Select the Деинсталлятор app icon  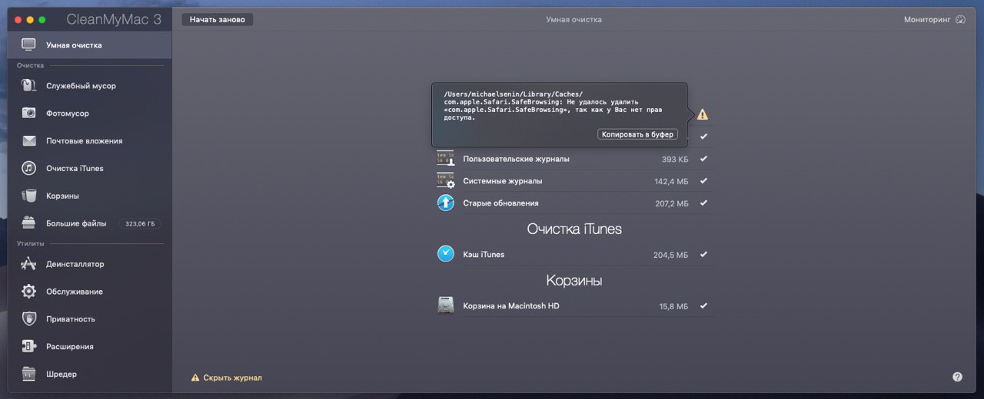tap(28, 264)
